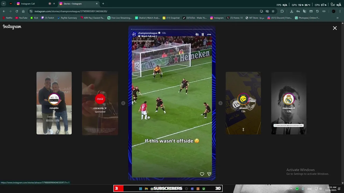Screen dimensions: 344x193
Task: Open the realmadrid story thumbnail
Action: (289, 103)
